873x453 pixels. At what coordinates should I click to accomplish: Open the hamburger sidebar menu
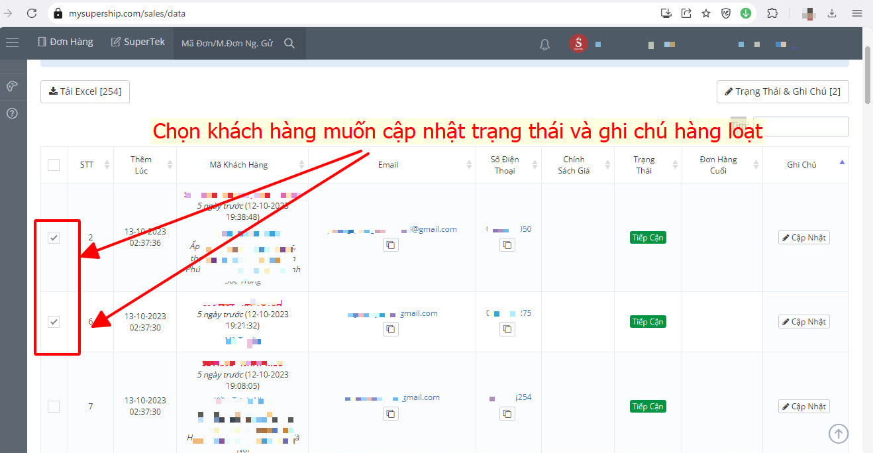click(x=12, y=43)
